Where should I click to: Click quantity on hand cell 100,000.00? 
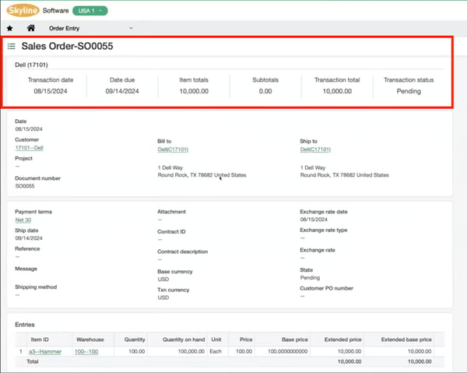(191, 351)
